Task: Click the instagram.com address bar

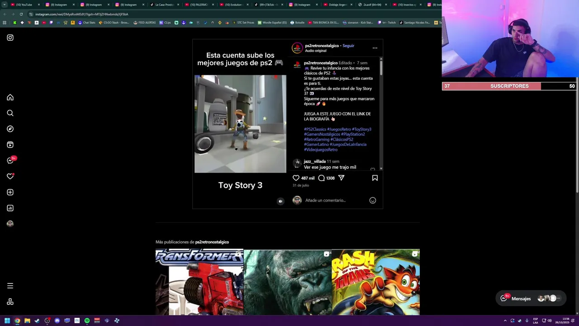Action: point(226,14)
